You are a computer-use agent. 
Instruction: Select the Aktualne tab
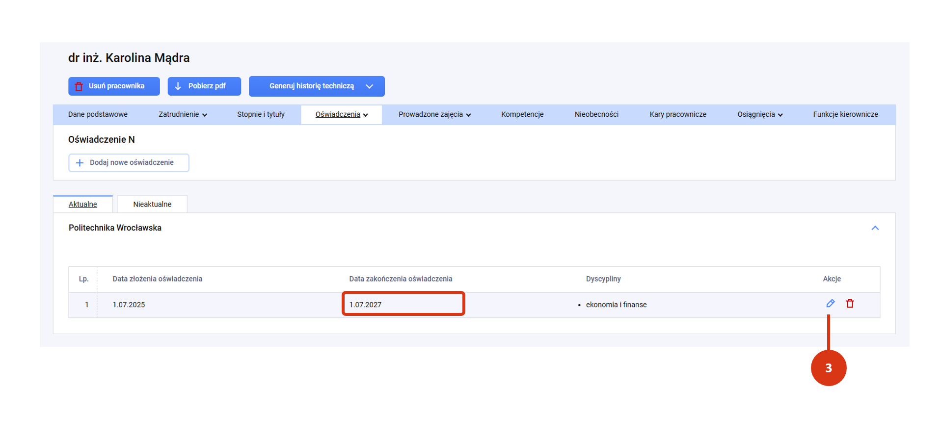tap(83, 204)
